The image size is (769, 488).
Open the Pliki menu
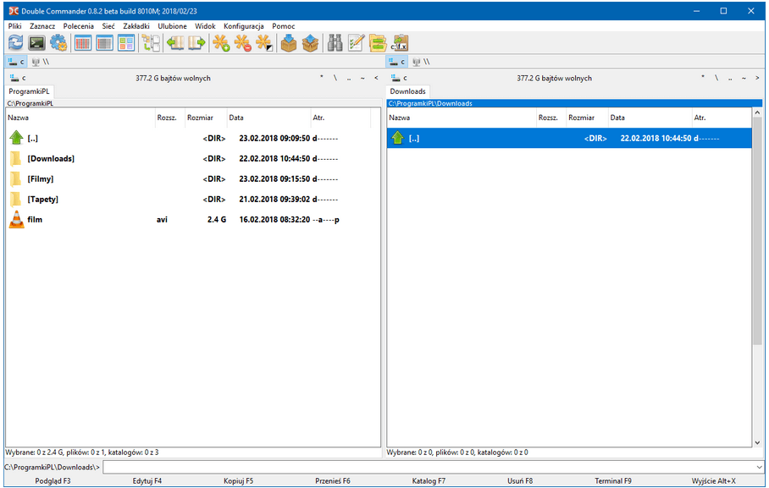(x=14, y=26)
